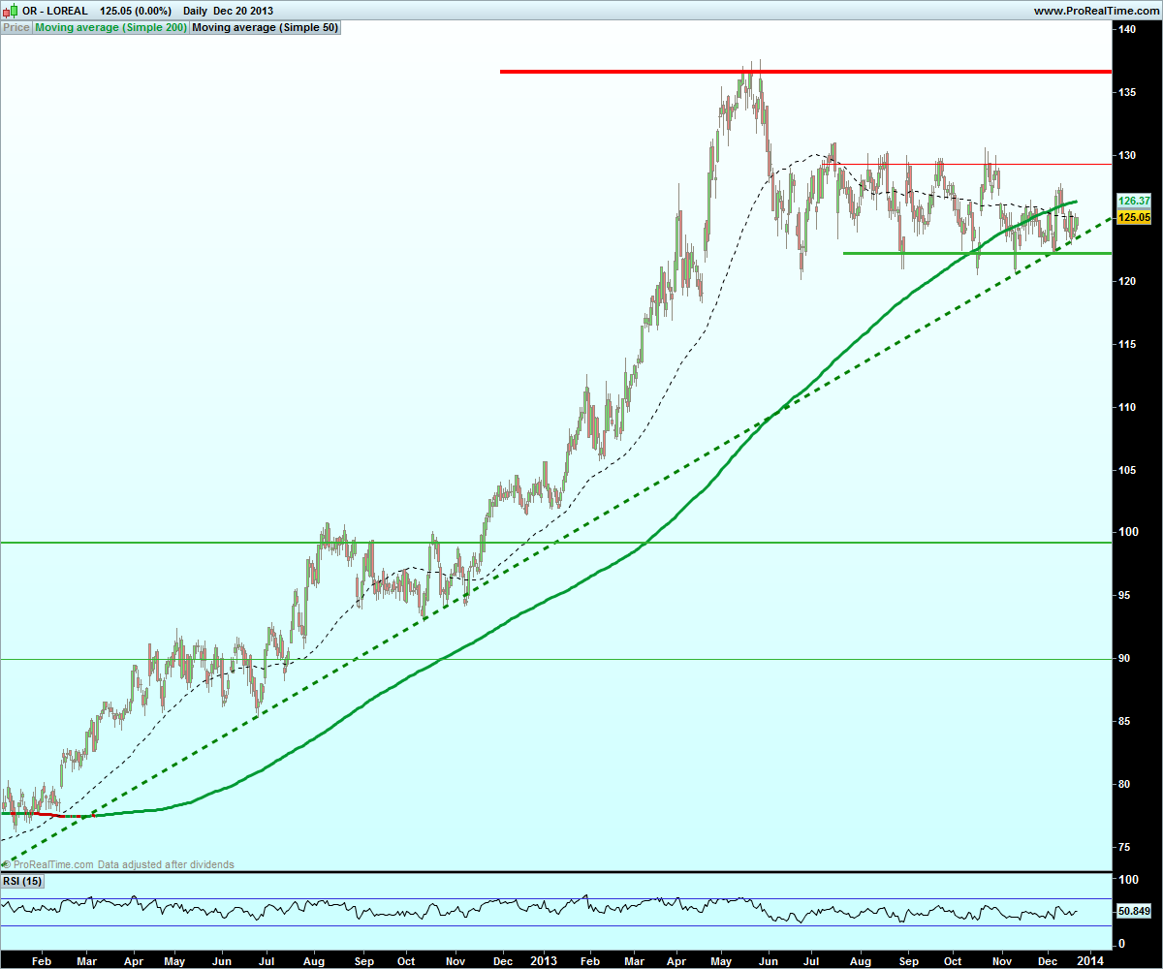The image size is (1163, 969).
Task: Select the thin green horizontal line at 99
Action: click(555, 543)
